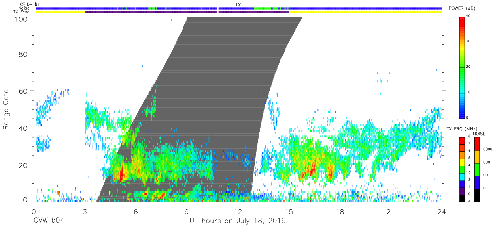This screenshot has width=497, height=229.
Task: Click the x-axis tick label 24
Action: click(x=442, y=212)
